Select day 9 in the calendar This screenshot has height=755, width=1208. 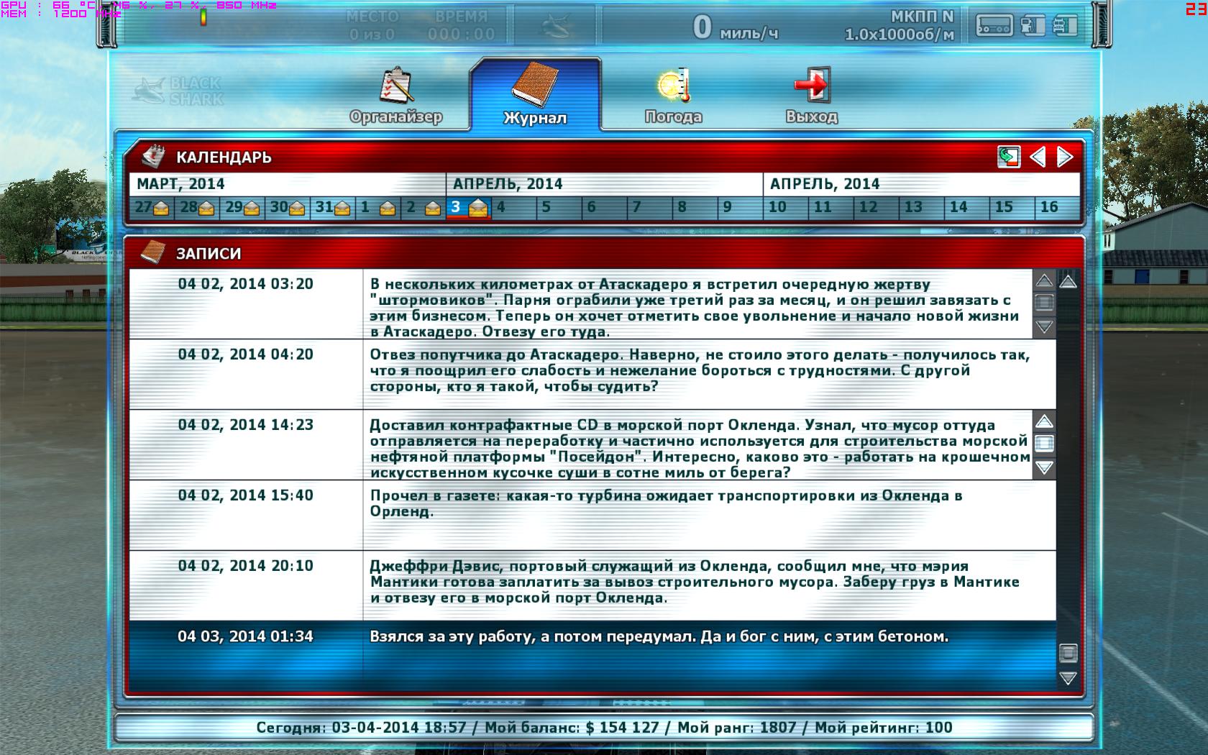point(741,207)
